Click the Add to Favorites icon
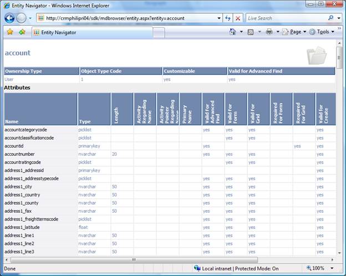346x276 pixels. click(x=22, y=32)
